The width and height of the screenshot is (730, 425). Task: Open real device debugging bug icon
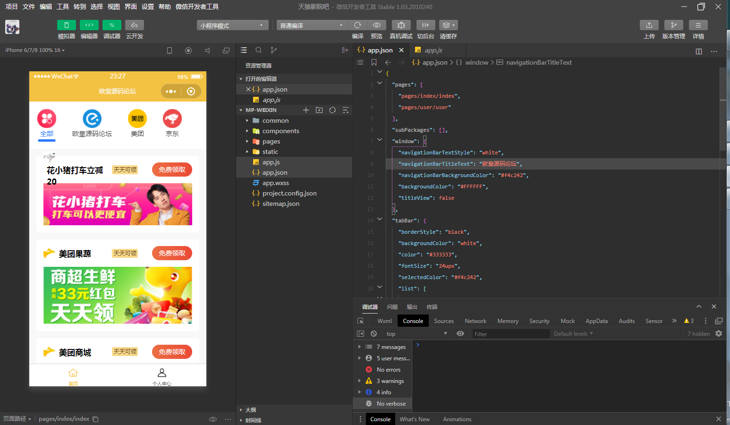401,25
